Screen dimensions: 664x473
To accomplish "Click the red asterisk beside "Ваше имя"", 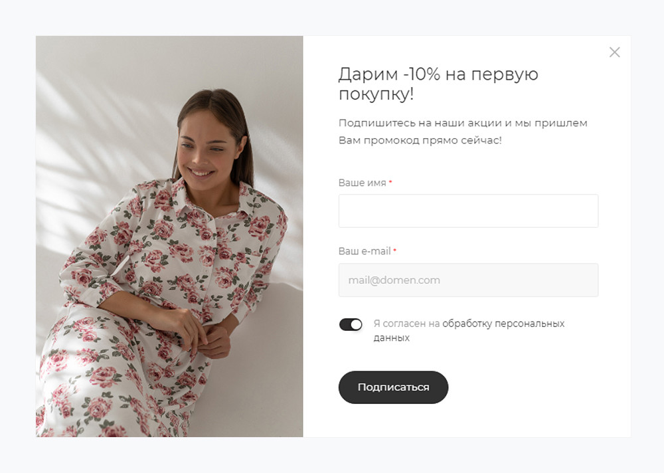I will coord(390,182).
